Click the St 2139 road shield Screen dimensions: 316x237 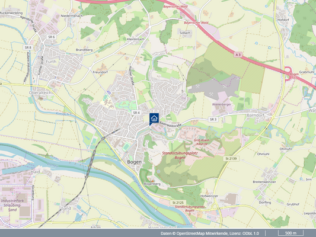click(x=231, y=158)
